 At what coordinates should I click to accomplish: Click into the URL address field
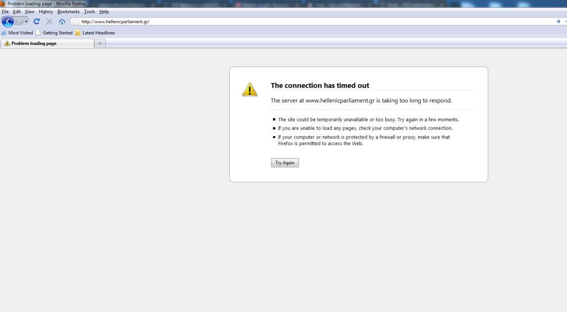[310, 22]
